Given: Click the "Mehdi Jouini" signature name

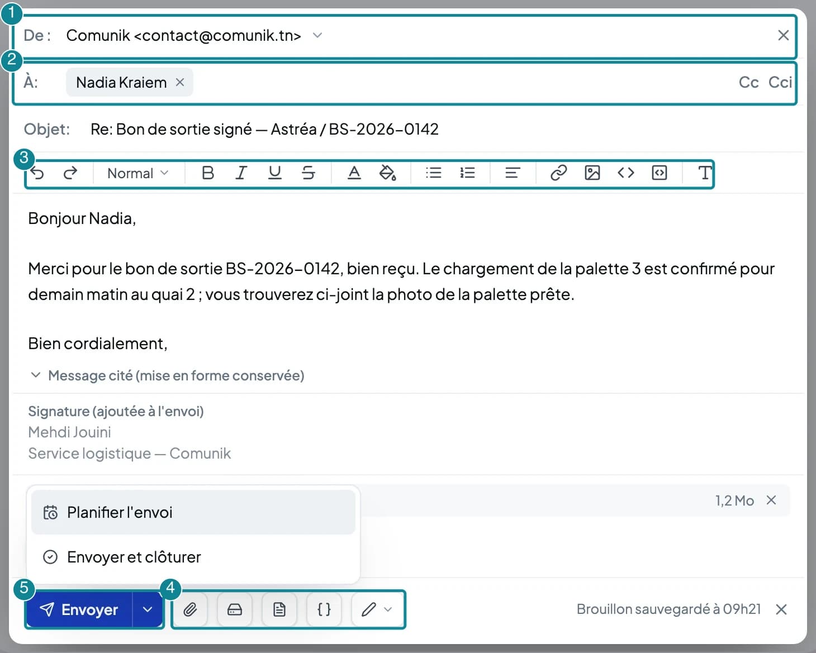Looking at the screenshot, I should point(69,432).
